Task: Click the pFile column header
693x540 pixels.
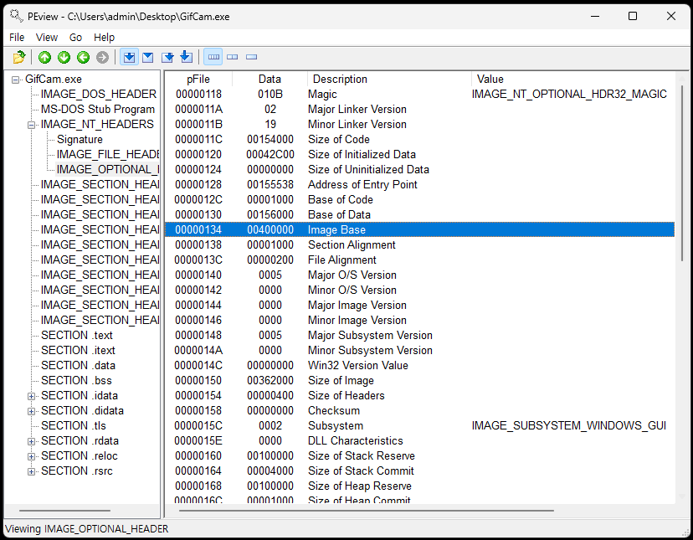Action: 198,79
